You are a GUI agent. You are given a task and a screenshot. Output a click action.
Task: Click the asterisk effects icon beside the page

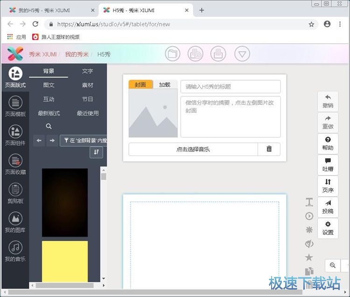(x=309, y=230)
